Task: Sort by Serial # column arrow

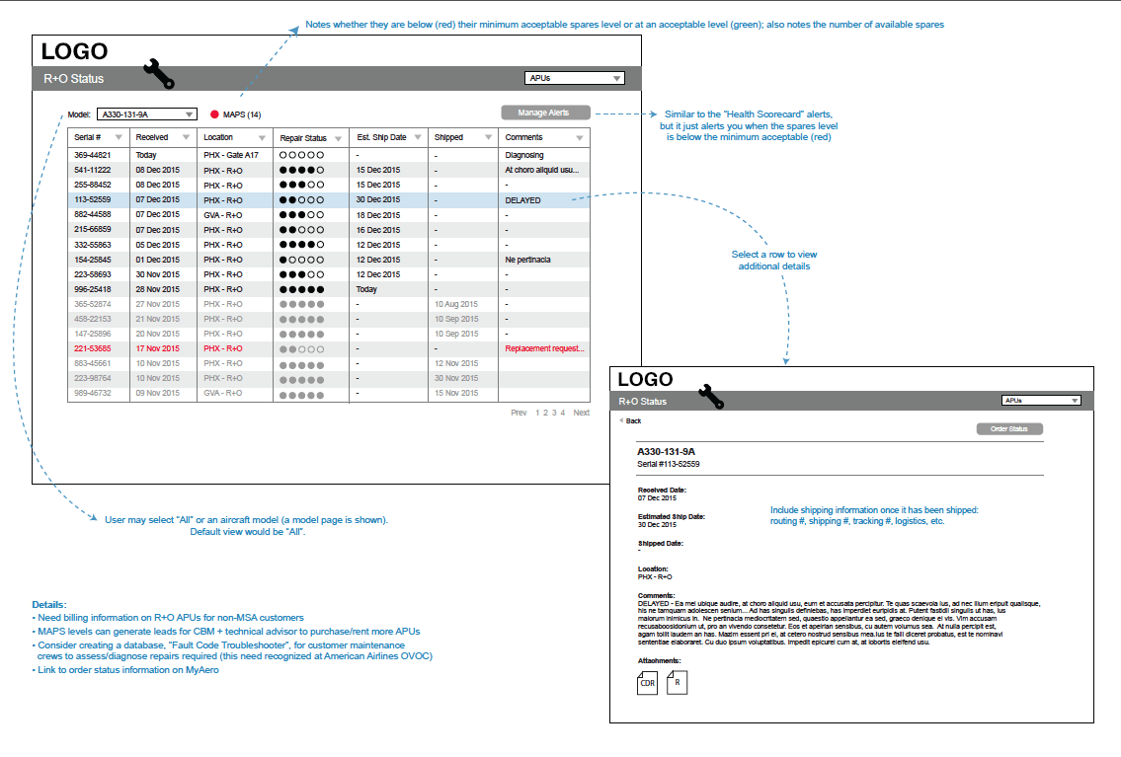Action: point(119,138)
